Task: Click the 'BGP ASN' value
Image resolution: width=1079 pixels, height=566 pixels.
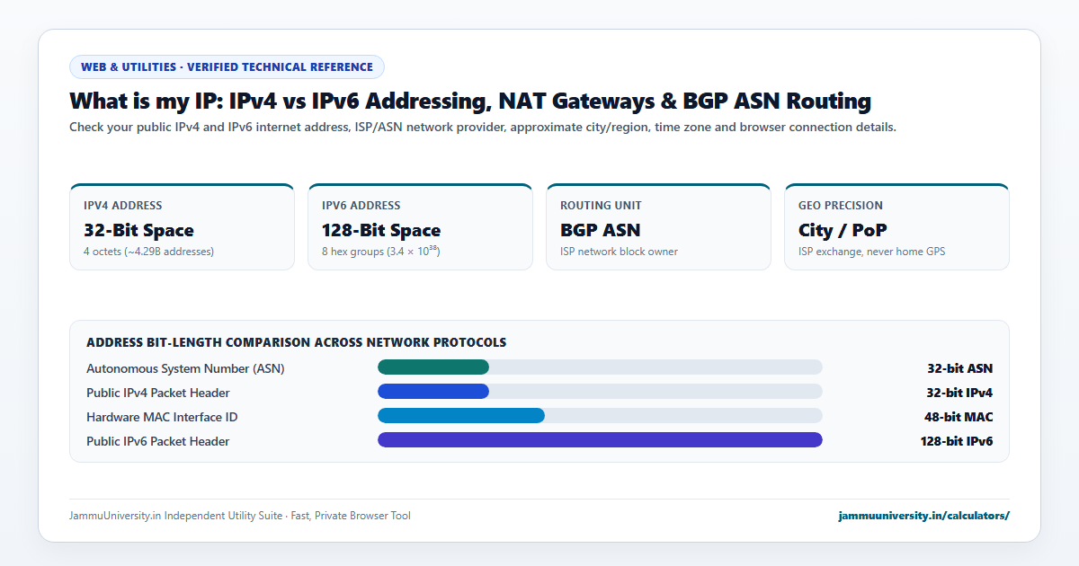Action: click(600, 230)
